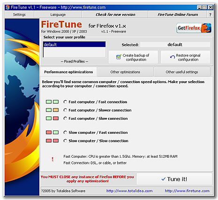The image size is (218, 200).
Task: Switch to Performance optimizations tab
Action: 68,72
